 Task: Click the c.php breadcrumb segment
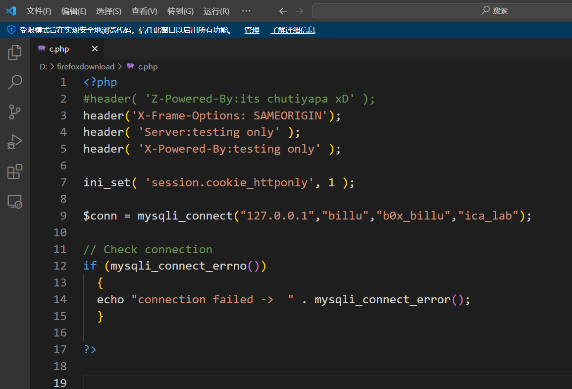148,67
